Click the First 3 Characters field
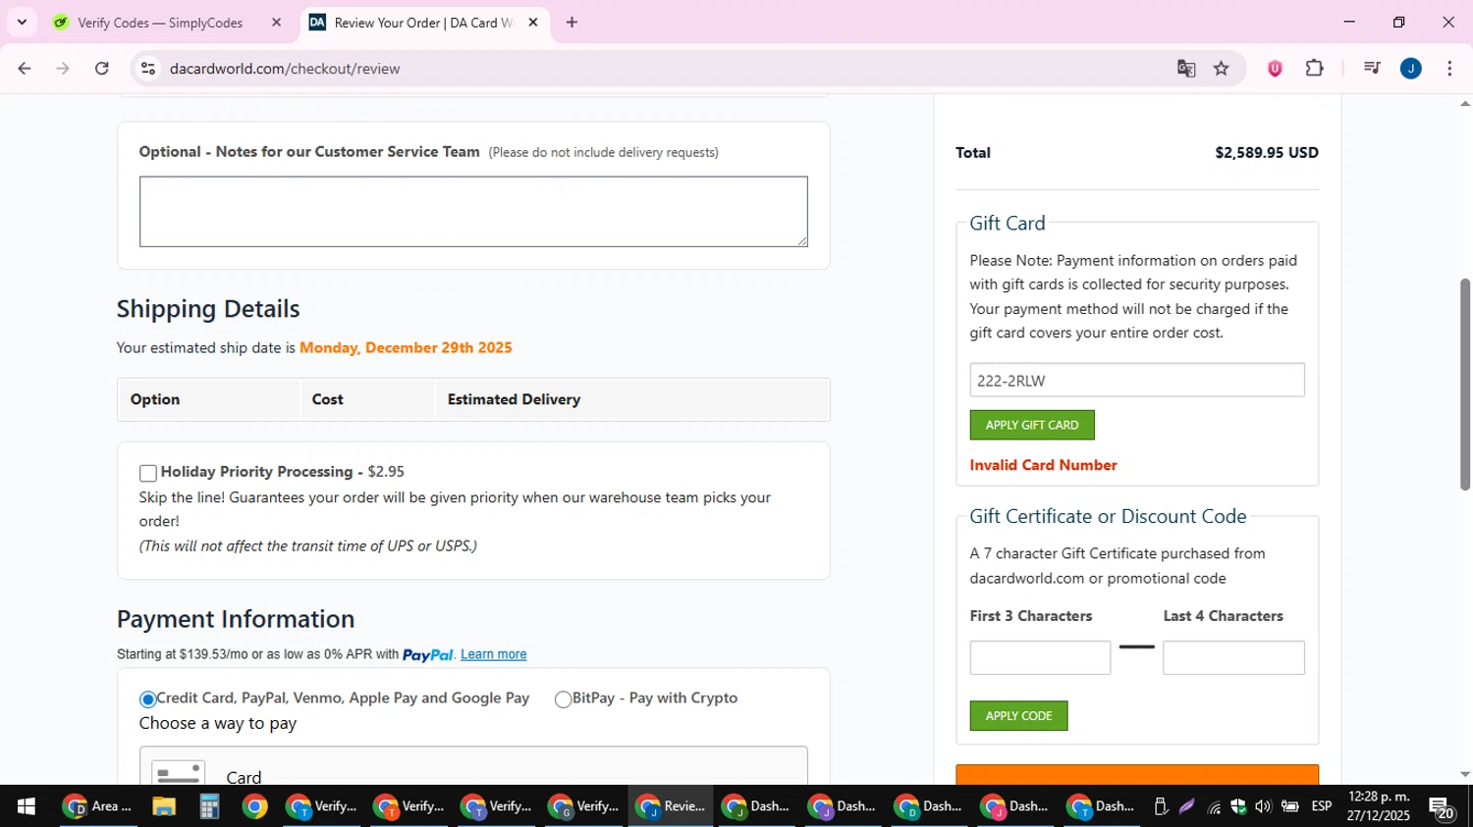Viewport: 1473px width, 827px height. (x=1040, y=657)
